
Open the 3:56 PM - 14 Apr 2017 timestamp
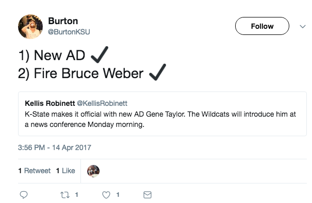point(55,147)
